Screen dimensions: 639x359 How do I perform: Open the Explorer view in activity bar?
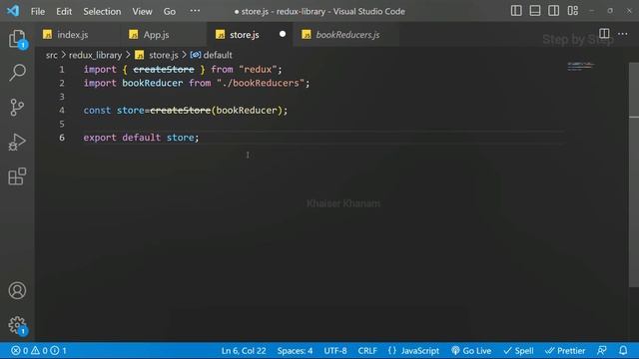[17, 39]
